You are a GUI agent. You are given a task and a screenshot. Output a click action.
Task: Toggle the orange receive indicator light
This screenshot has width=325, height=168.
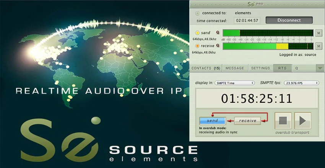click(x=198, y=46)
